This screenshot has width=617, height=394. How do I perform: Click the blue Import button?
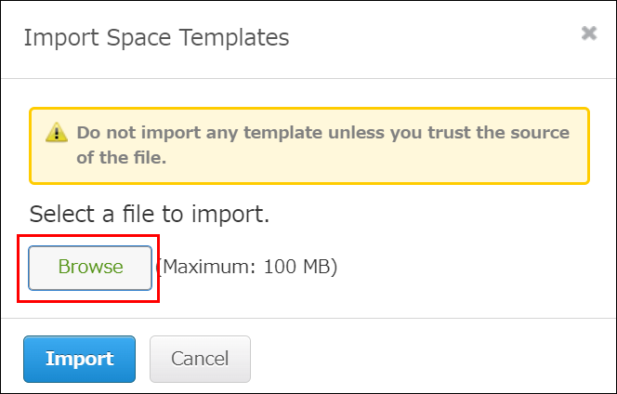[79, 360]
